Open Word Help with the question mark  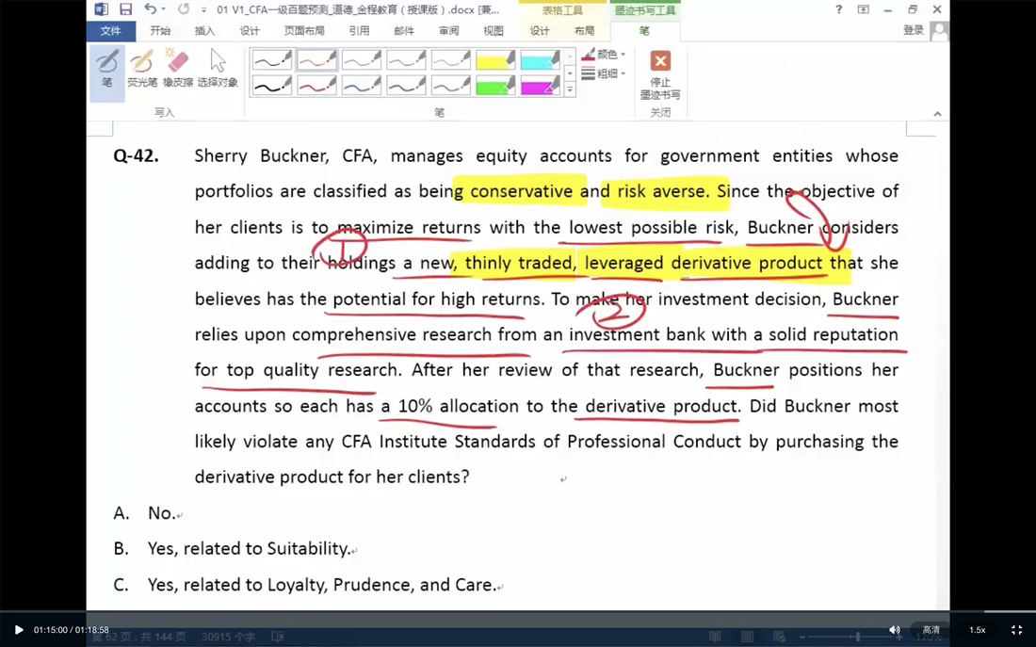click(838, 9)
